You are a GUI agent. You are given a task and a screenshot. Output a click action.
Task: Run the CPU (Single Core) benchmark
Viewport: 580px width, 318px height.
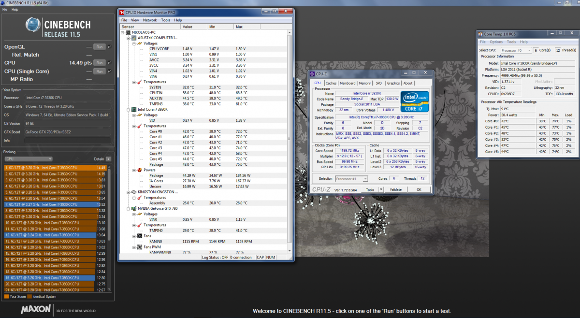(x=100, y=71)
